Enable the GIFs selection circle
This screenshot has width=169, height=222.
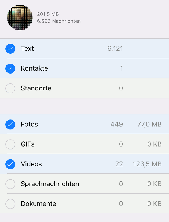[10, 144]
